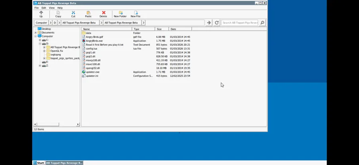Click the chevron after D: in the address bar
The height and width of the screenshot is (165, 359).
[59, 23]
